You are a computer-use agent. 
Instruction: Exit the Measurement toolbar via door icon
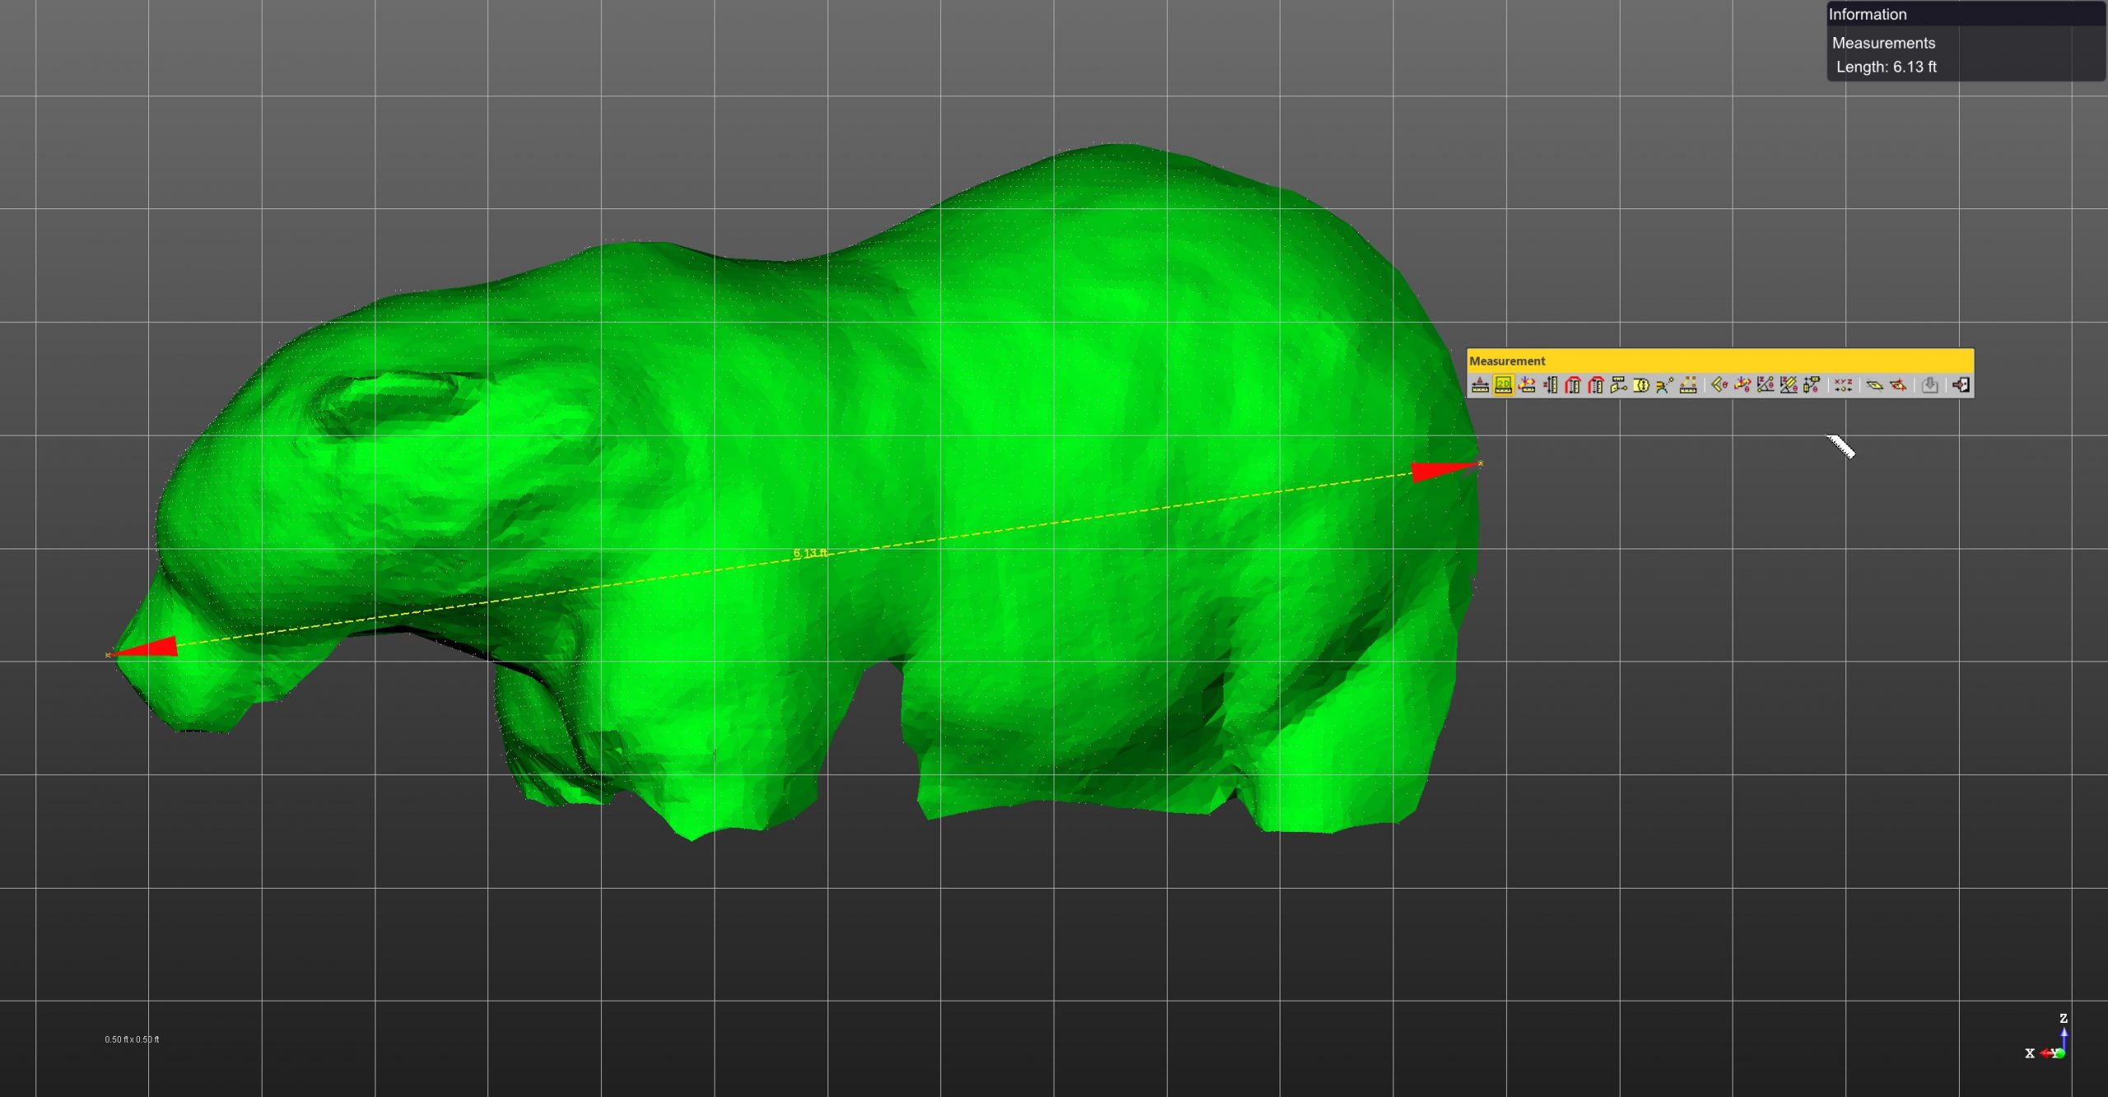point(1960,385)
